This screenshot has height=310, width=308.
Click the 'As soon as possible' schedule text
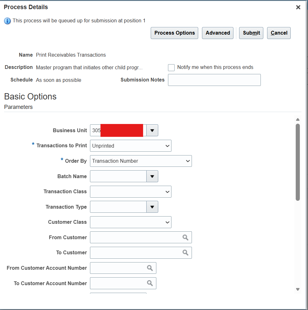point(59,80)
